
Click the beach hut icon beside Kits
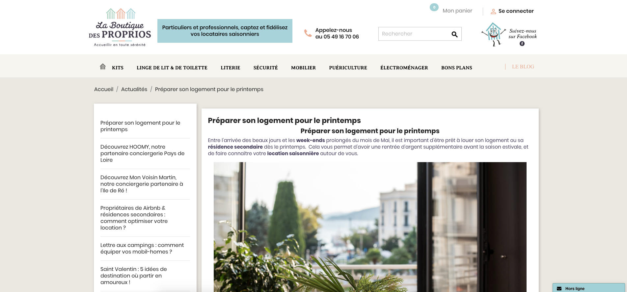point(103,67)
